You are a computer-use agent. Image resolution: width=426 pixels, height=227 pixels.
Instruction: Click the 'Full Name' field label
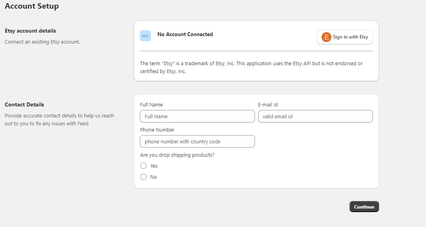click(x=151, y=104)
